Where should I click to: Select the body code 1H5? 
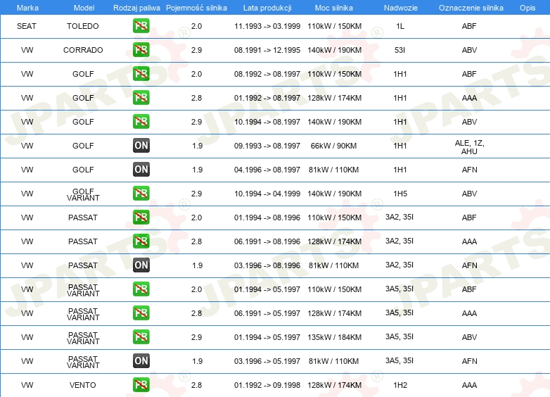point(400,194)
